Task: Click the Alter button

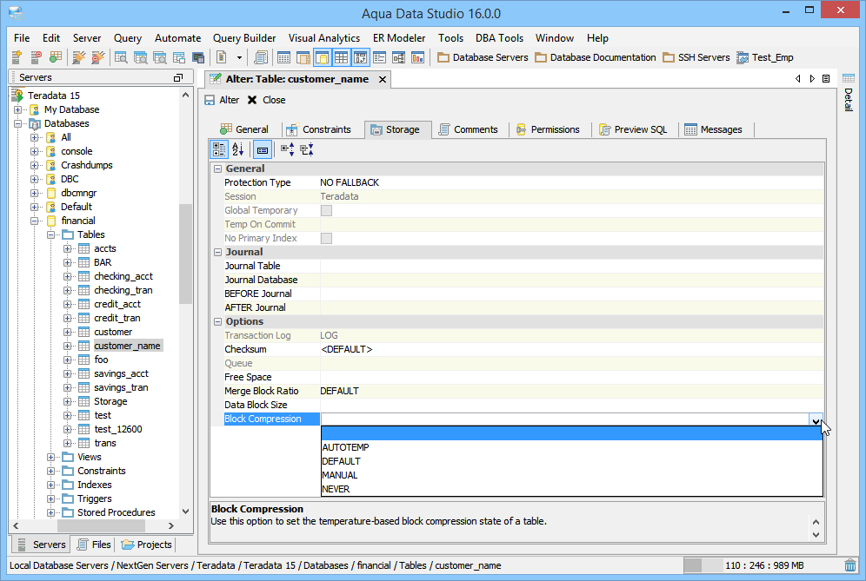Action: 222,100
